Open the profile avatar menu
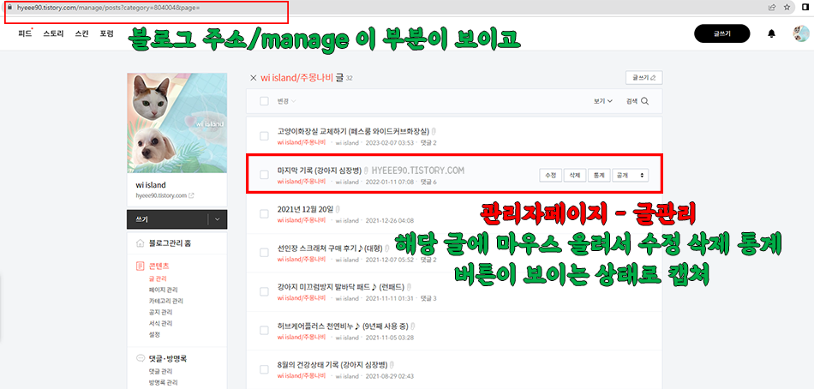The height and width of the screenshot is (389, 814). point(801,33)
